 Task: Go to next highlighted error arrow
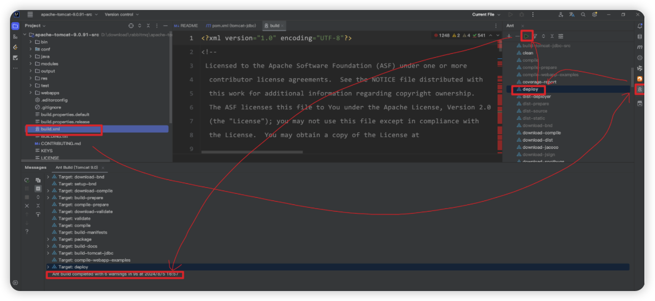(498, 36)
